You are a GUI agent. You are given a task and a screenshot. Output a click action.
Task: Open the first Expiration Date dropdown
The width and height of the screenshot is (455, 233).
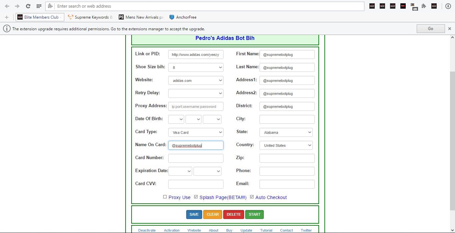[x=180, y=171]
